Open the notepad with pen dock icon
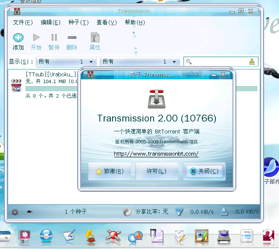Screen dimensions: 279x249 pos(69,235)
